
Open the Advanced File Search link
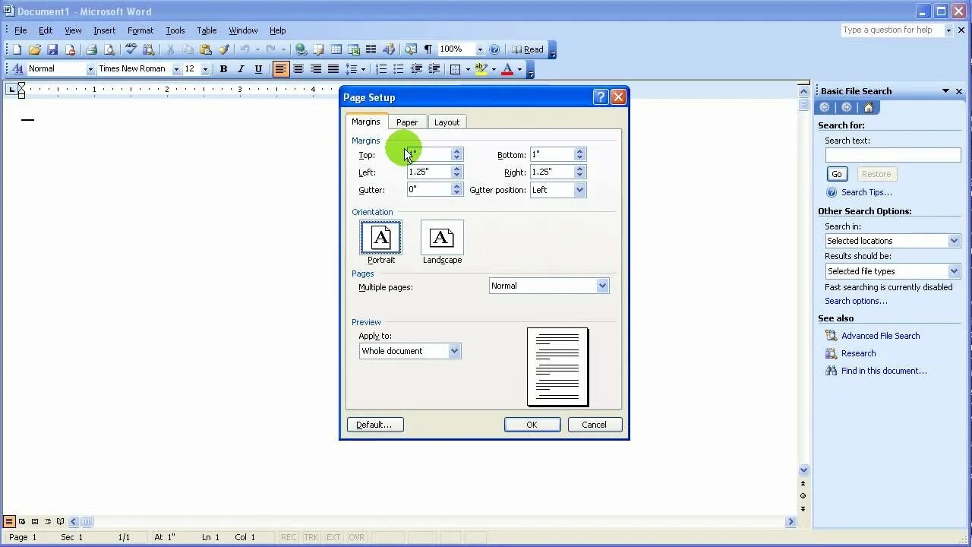tap(880, 336)
